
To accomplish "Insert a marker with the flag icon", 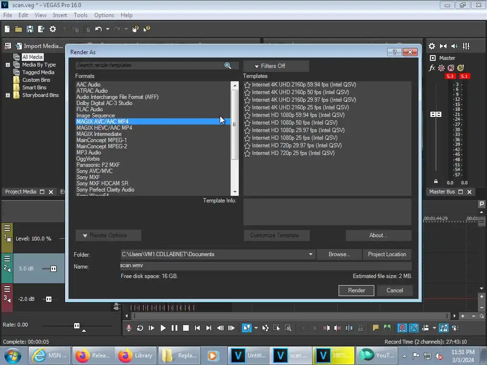I will (x=376, y=328).
